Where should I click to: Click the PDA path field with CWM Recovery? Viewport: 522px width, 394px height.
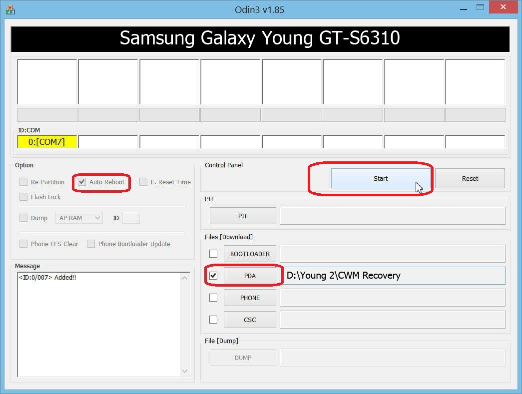point(393,276)
